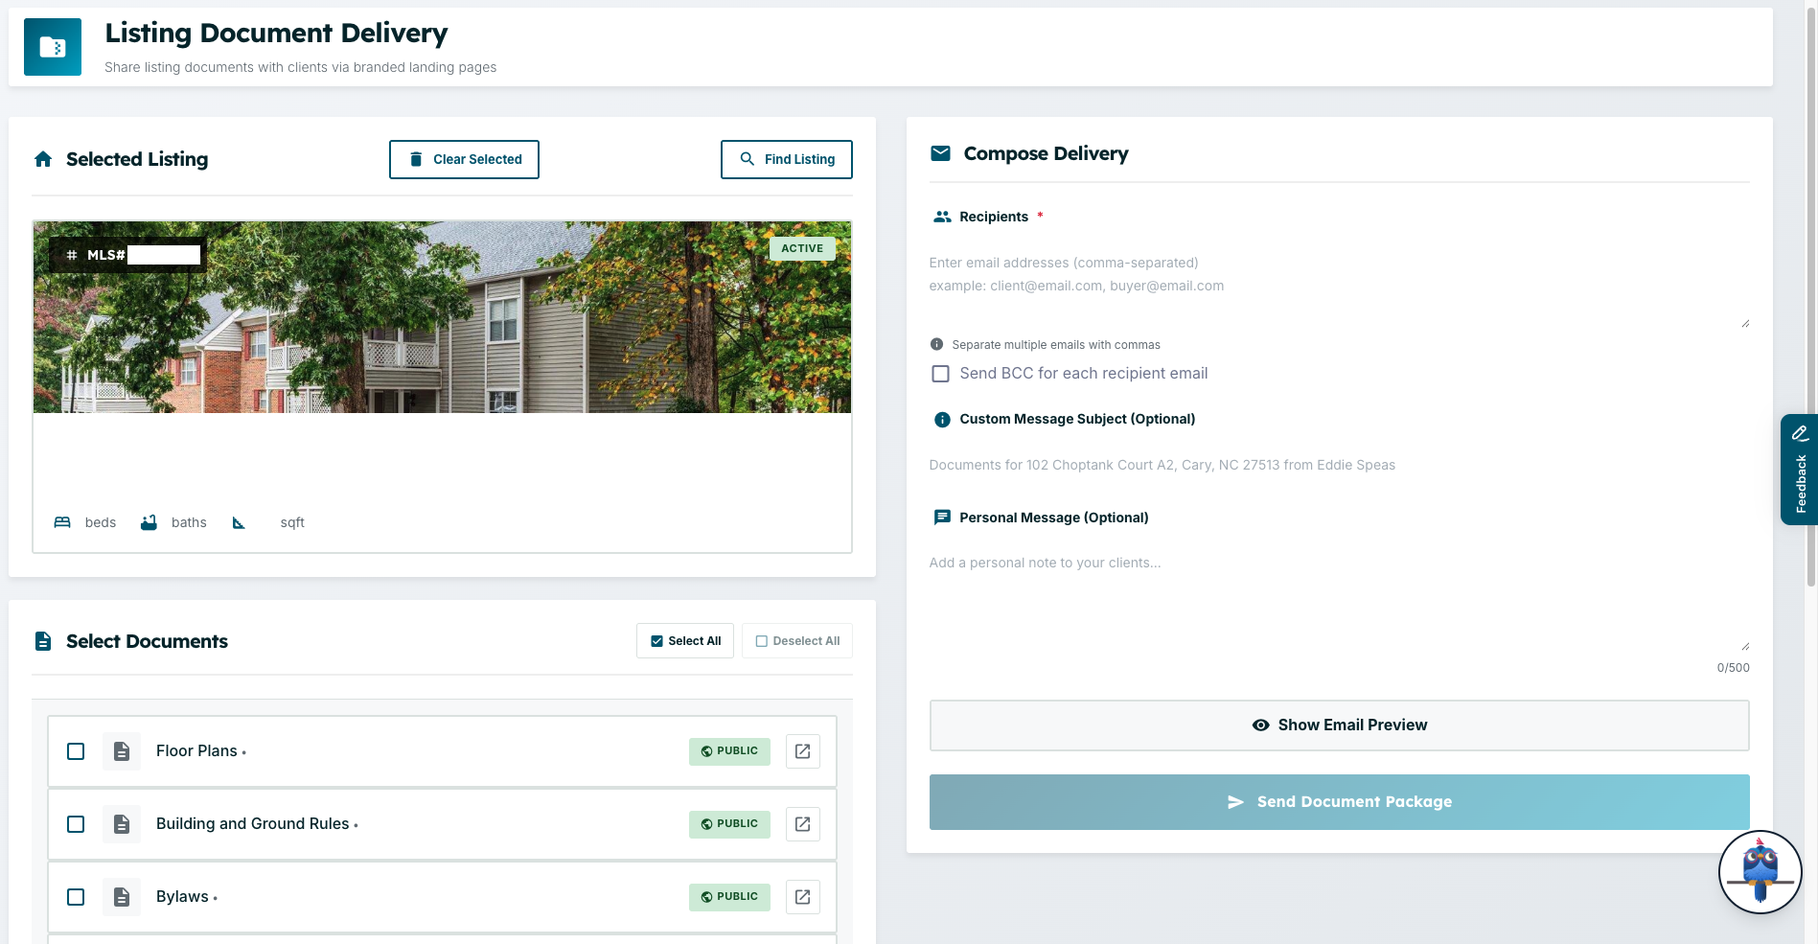Check the Floor Plans document checkbox
The image size is (1818, 944).
[x=76, y=751]
